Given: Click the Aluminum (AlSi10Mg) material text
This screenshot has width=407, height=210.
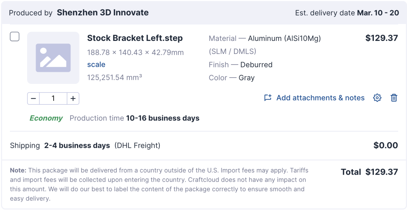Looking at the screenshot, I should 284,38.
